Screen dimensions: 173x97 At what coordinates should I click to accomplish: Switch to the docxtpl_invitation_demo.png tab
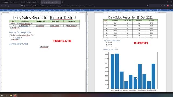point(29,2)
